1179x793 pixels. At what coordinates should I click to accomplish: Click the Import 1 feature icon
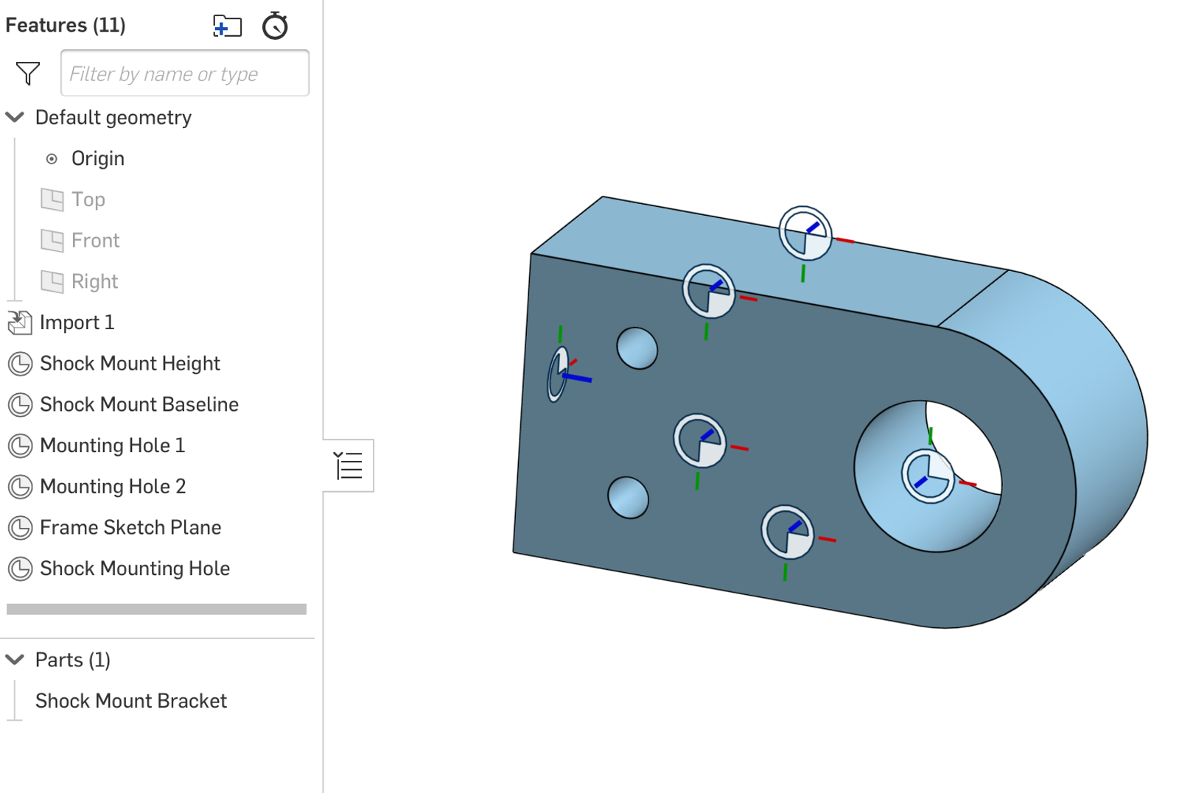point(20,323)
